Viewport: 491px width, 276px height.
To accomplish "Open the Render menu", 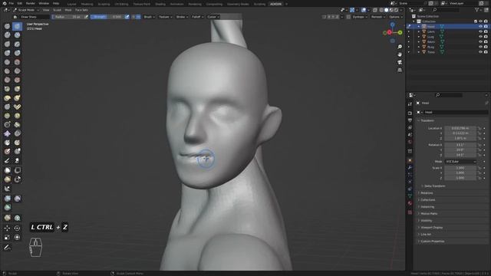I will 31,3.
